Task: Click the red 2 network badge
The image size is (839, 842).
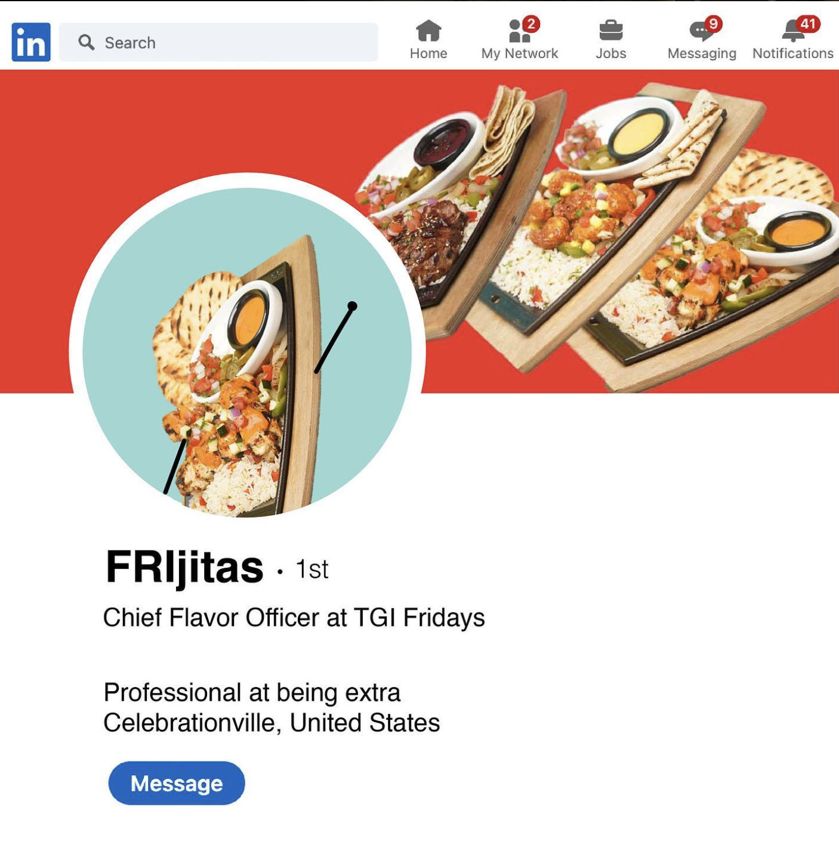Action: coord(530,24)
